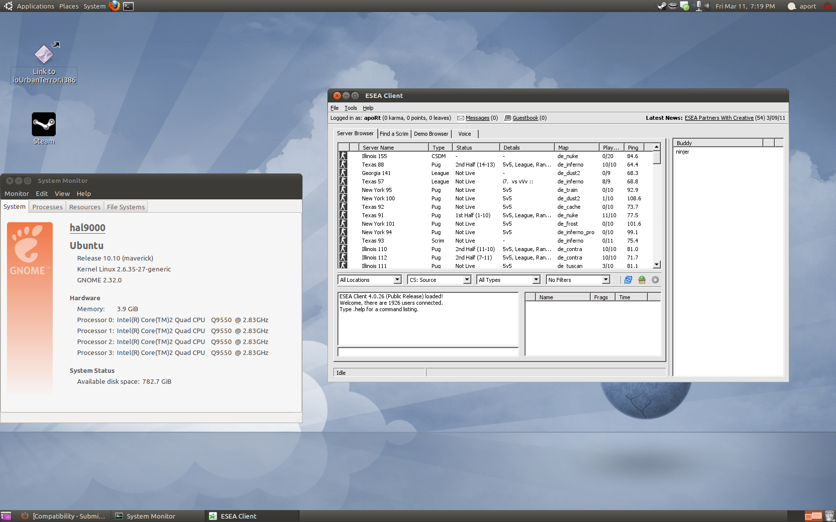
Task: Open the Places menu
Action: click(69, 6)
